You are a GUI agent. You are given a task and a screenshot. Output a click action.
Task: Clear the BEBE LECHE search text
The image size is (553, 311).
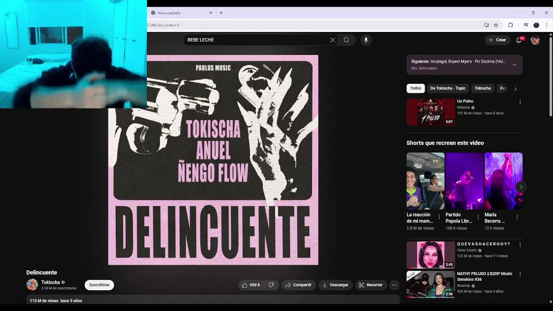333,40
